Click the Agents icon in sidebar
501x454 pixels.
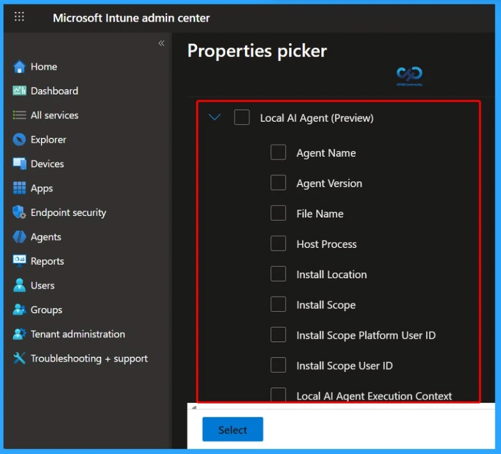pos(19,237)
